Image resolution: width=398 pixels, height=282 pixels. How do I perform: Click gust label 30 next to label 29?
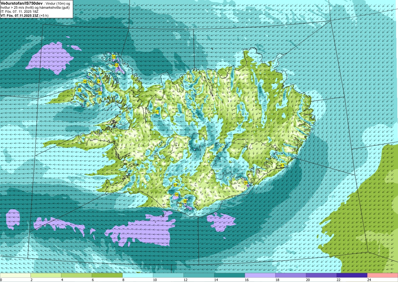[x=85, y=81]
